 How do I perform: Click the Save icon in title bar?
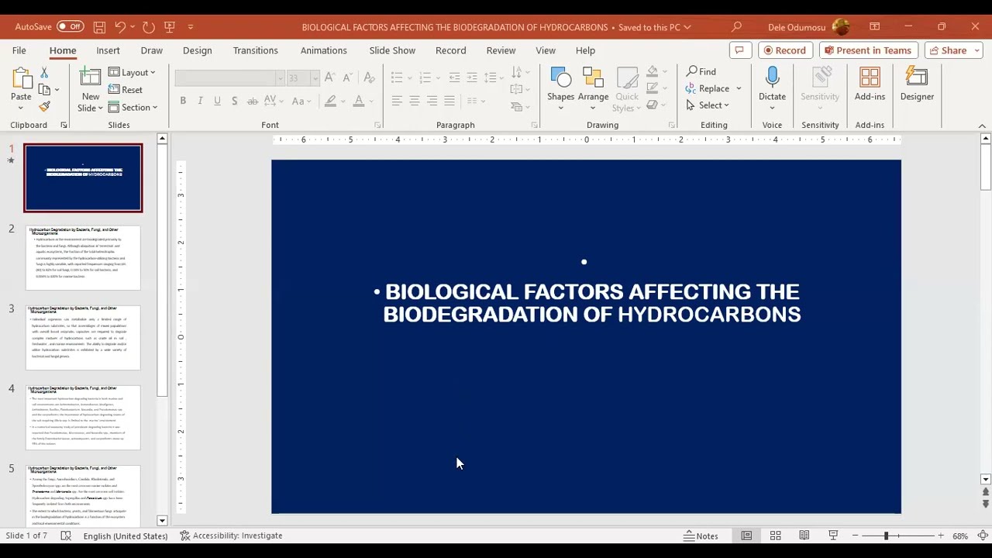pos(99,27)
